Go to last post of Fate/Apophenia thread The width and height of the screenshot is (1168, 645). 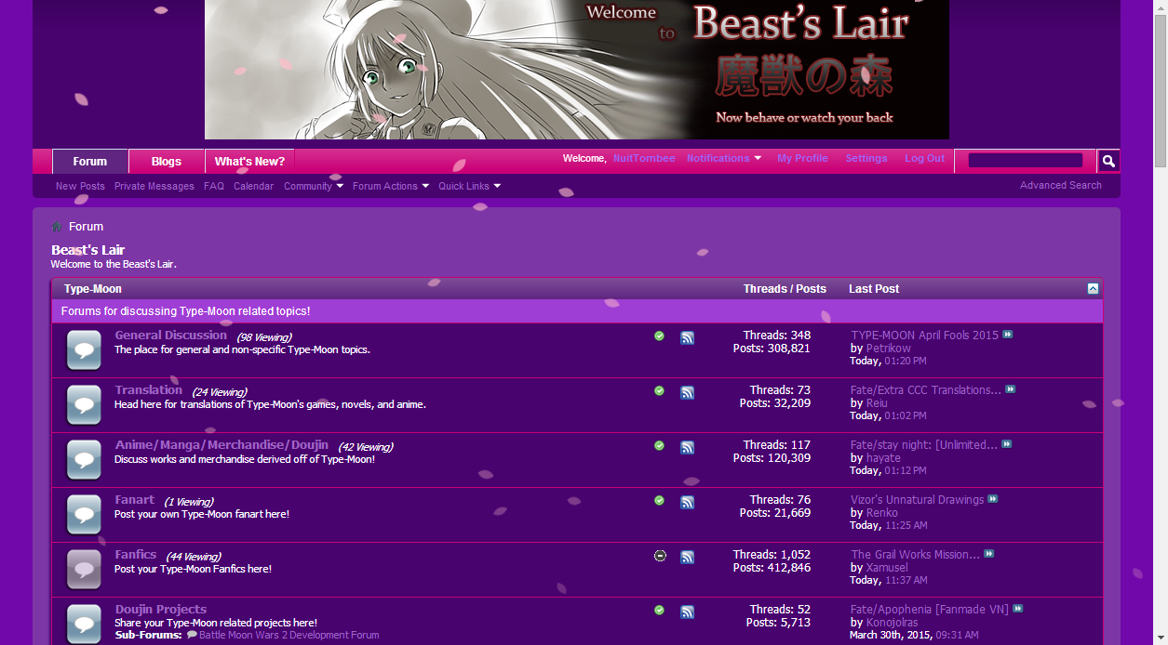1018,609
